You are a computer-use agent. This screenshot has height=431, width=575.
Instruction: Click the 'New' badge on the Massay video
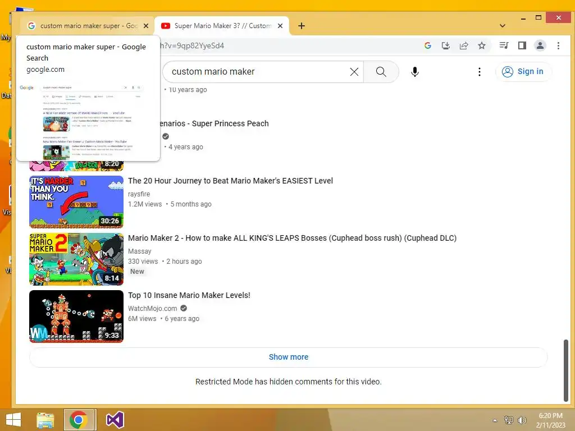[137, 272]
